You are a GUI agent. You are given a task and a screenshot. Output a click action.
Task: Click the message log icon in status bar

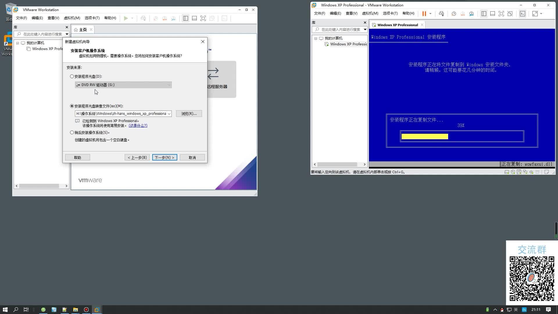[546, 172]
